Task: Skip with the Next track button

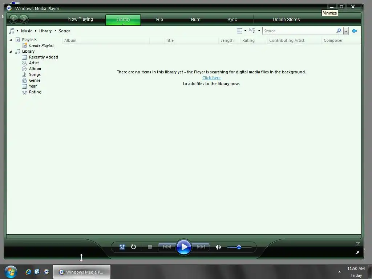Action: tap(201, 247)
